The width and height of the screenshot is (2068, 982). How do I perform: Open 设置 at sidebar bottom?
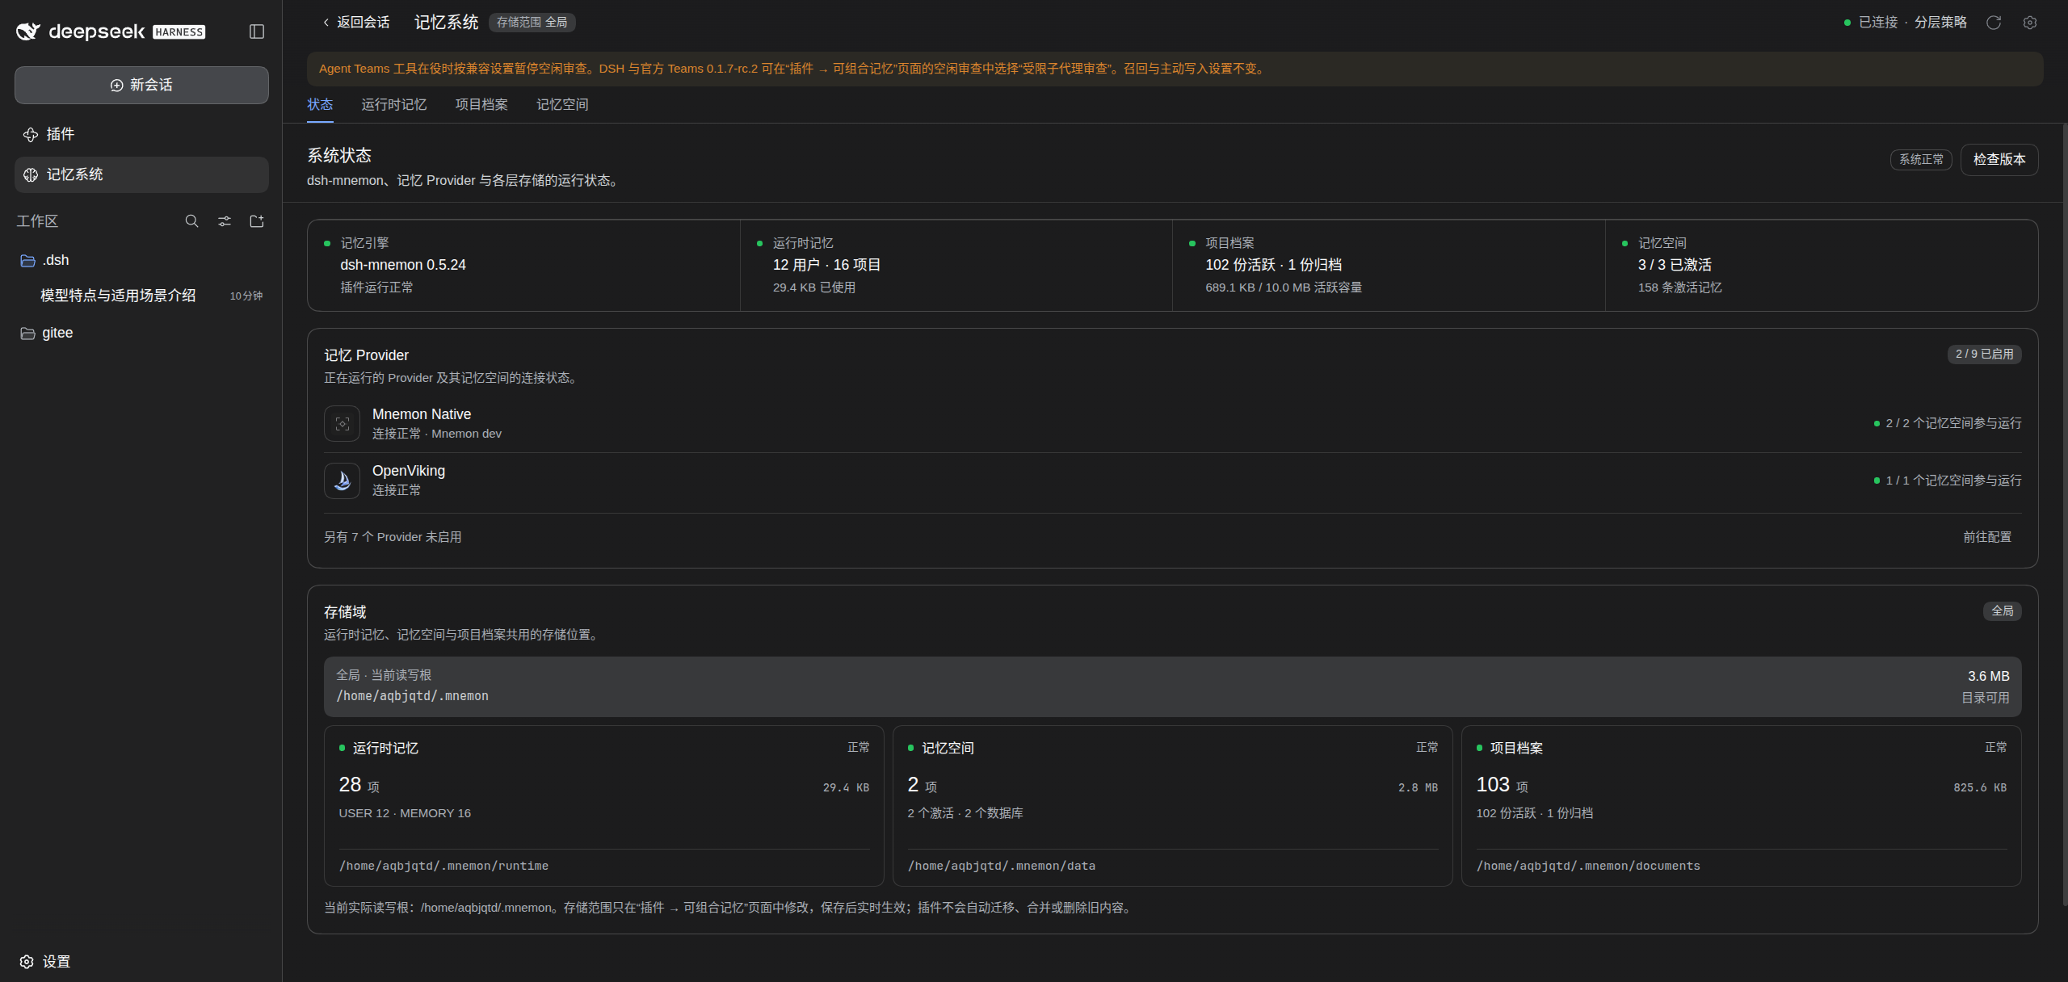pos(45,962)
